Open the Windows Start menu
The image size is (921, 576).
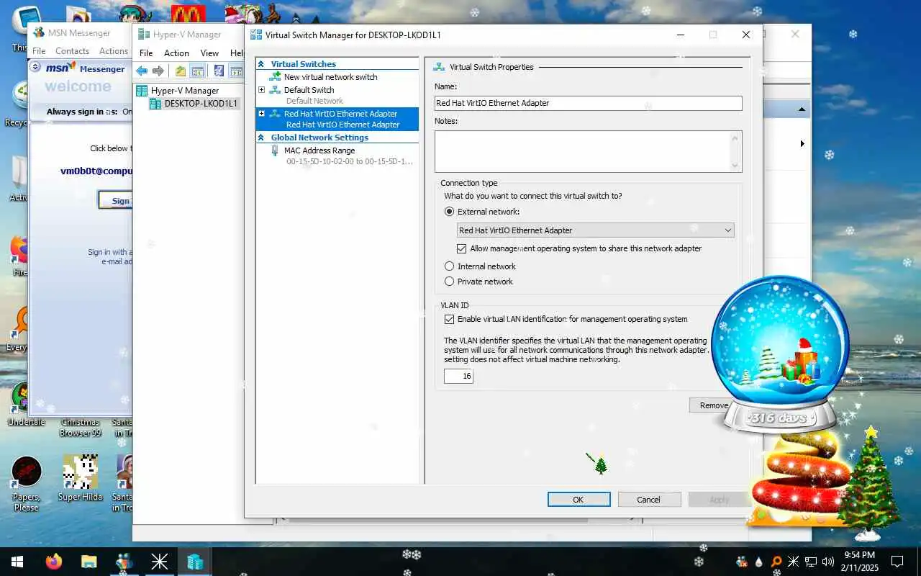[17, 562]
